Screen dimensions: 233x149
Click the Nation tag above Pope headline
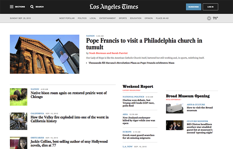90,36
